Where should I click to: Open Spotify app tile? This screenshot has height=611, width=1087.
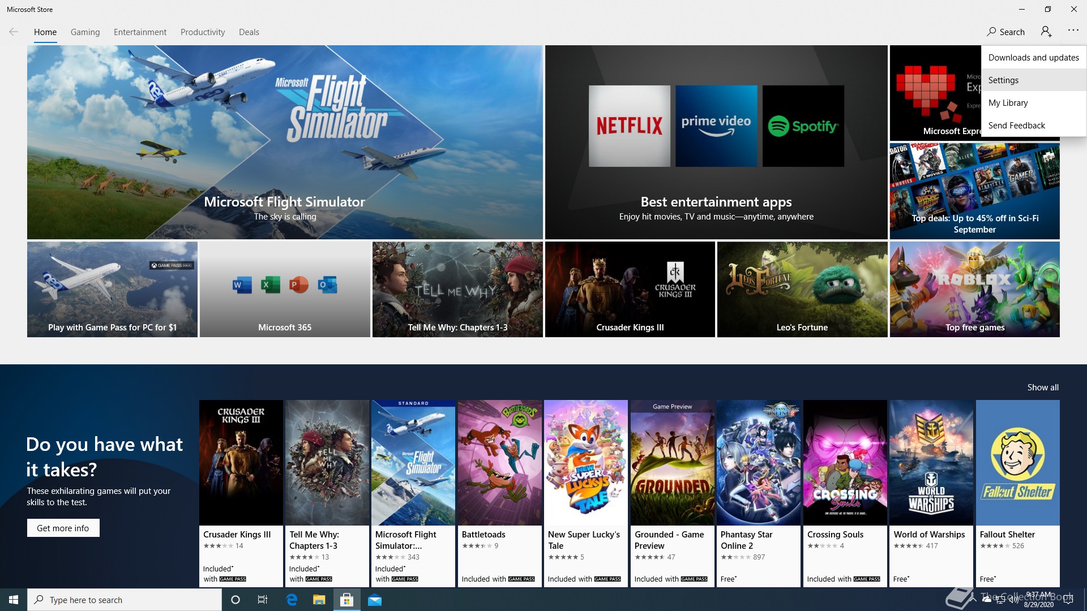tap(803, 126)
